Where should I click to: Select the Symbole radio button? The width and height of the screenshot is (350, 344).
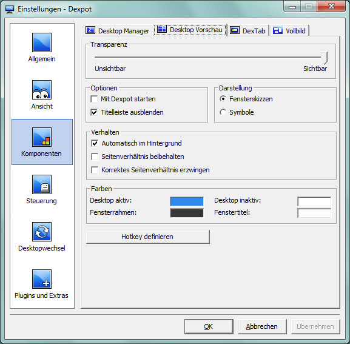point(223,112)
